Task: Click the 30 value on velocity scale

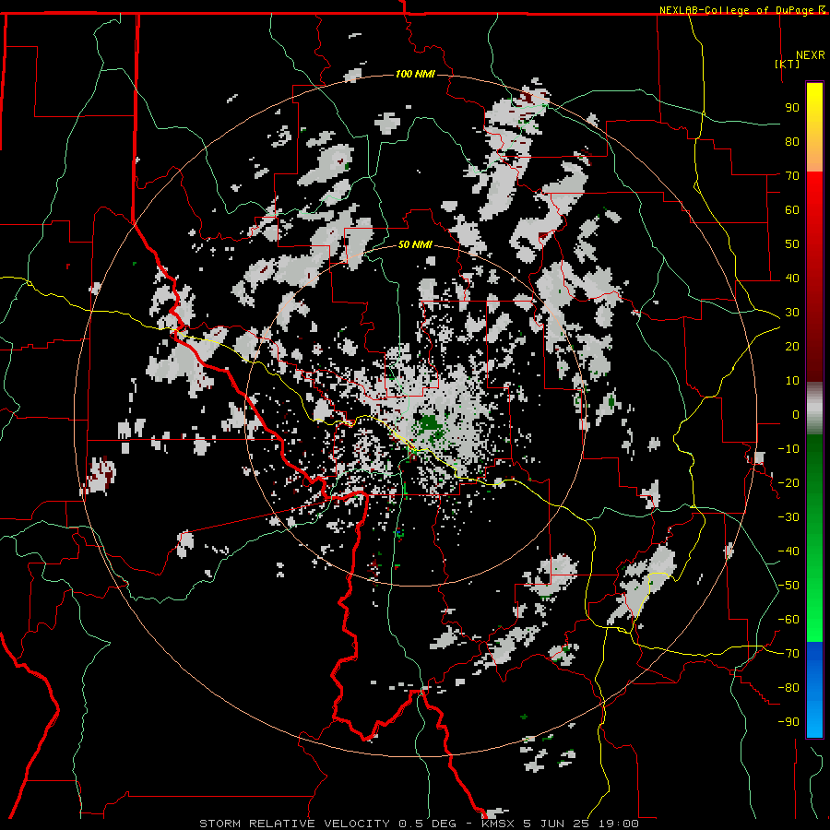Action: [x=792, y=313]
